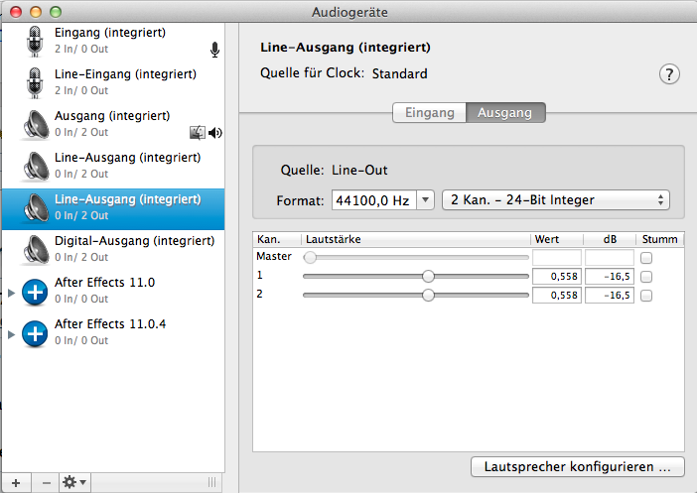Click the help question mark button
The width and height of the screenshot is (697, 493).
click(x=669, y=74)
